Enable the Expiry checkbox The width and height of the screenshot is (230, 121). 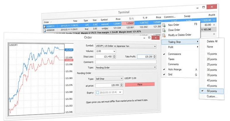click(98, 92)
